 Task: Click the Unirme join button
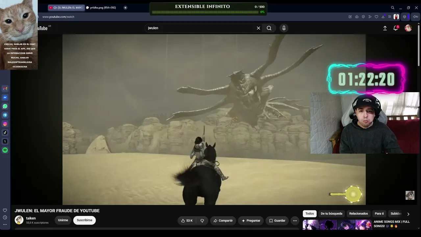(x=63, y=220)
